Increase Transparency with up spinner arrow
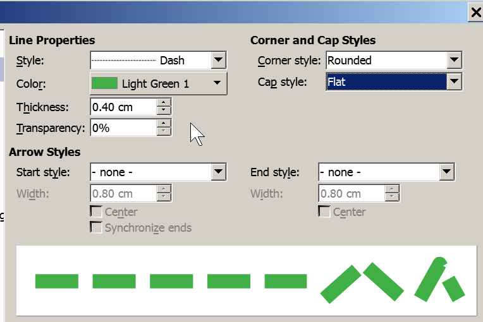483x322 pixels. pos(164,124)
